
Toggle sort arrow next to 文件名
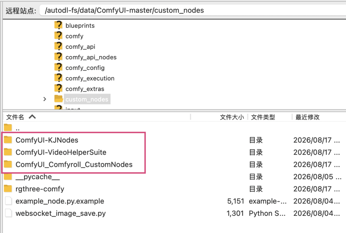point(32,116)
